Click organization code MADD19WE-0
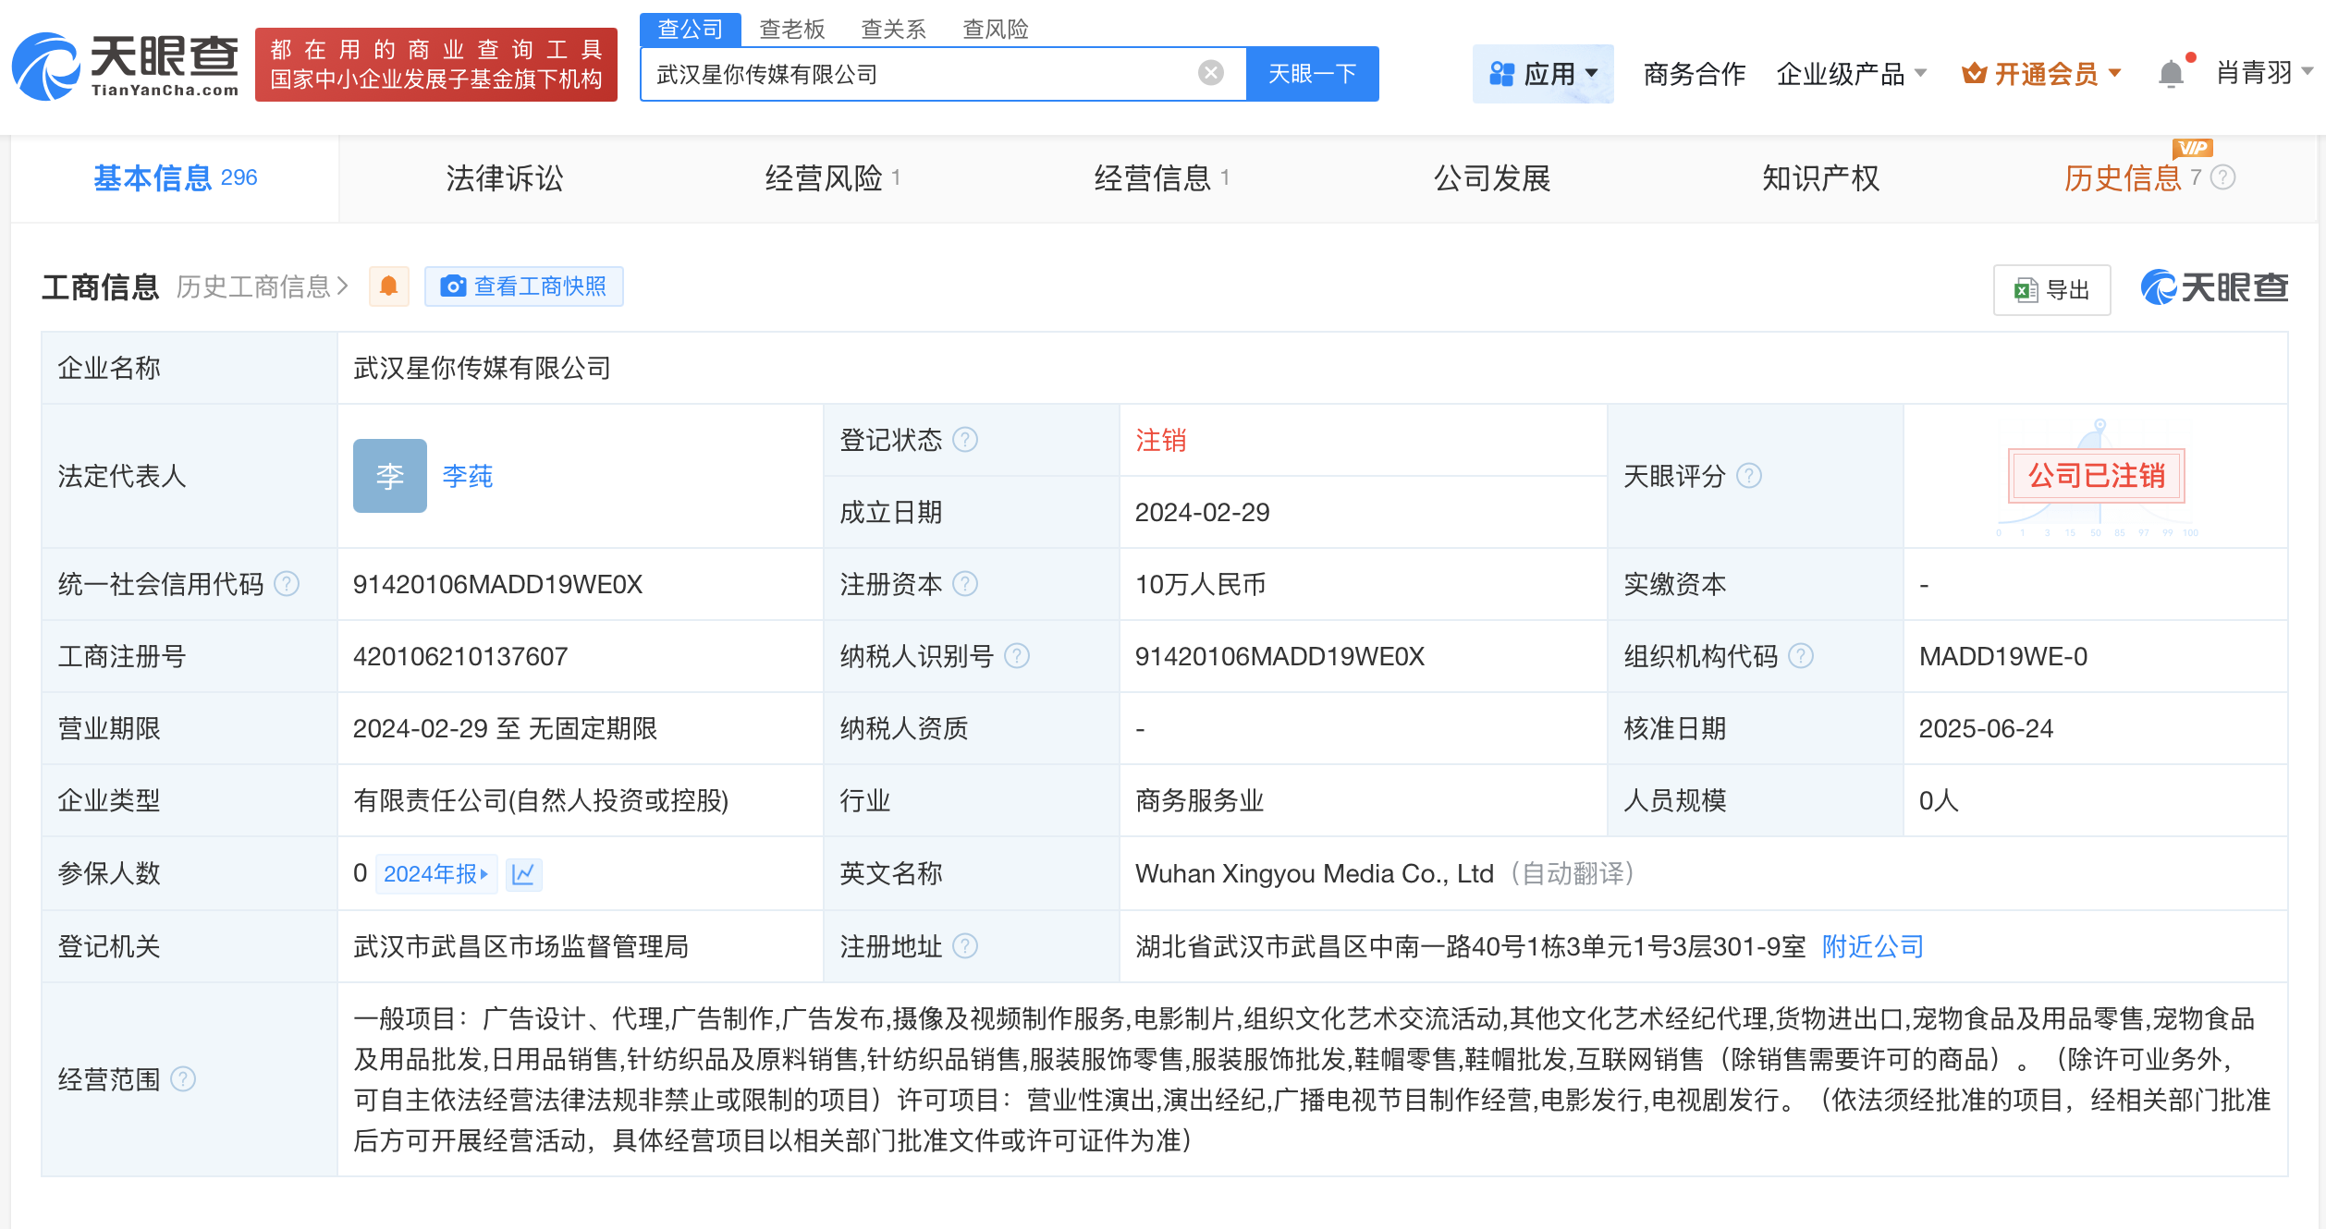 (2003, 656)
